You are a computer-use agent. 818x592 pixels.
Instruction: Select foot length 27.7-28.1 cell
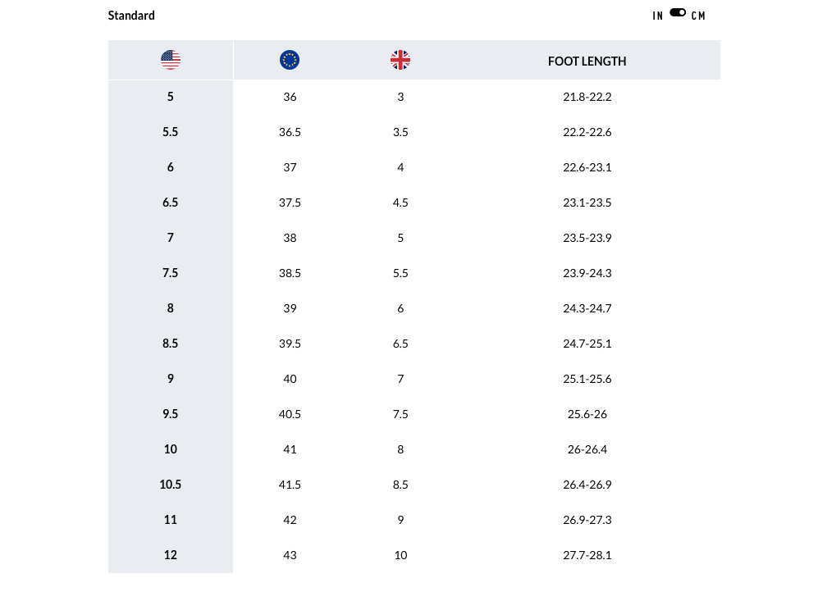(x=587, y=555)
